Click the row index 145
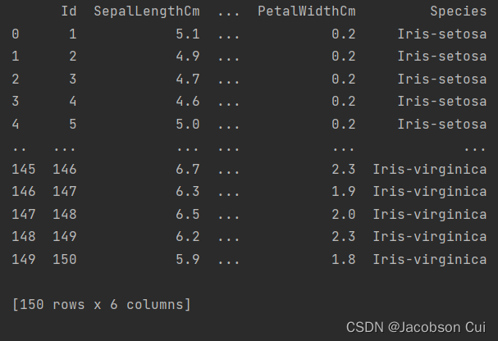Screen dimensions: 498x341 click(x=24, y=170)
